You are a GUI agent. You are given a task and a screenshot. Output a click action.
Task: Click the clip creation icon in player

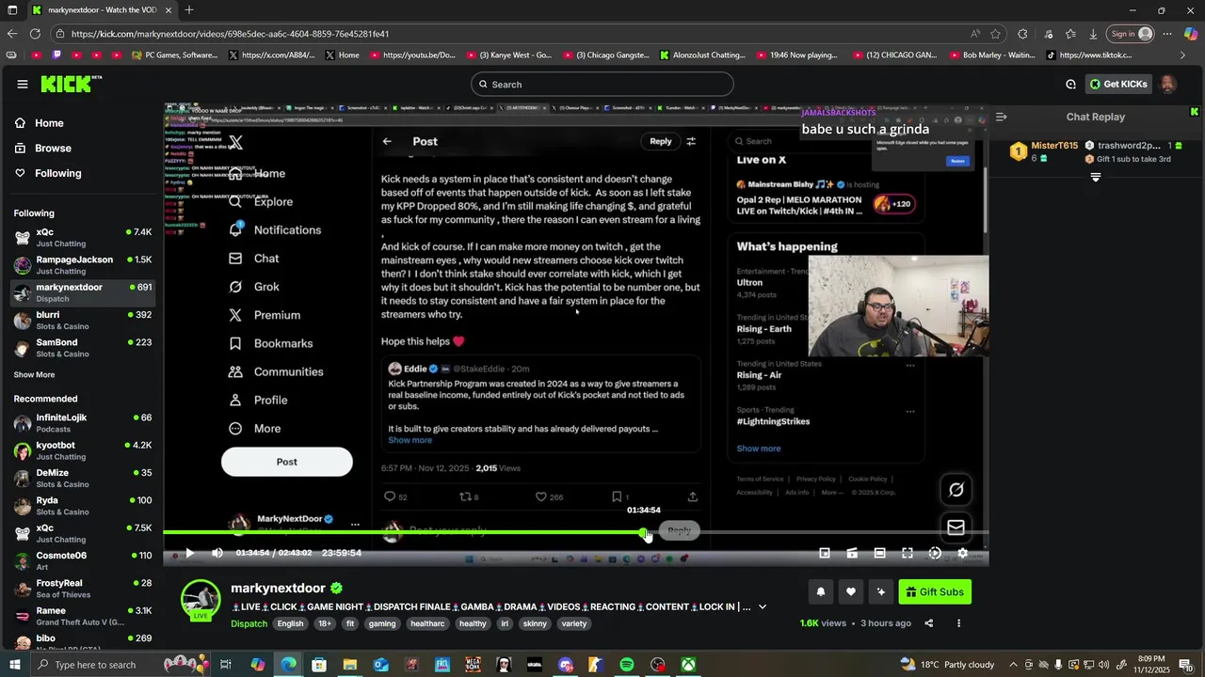point(851,553)
